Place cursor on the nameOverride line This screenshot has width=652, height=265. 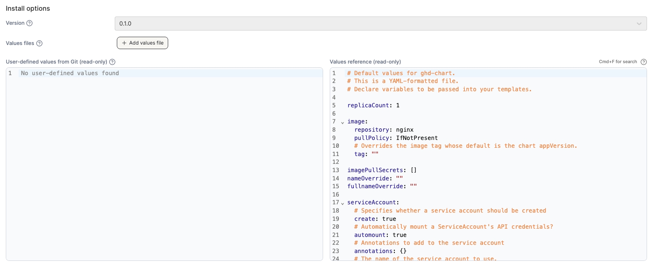[x=374, y=178]
